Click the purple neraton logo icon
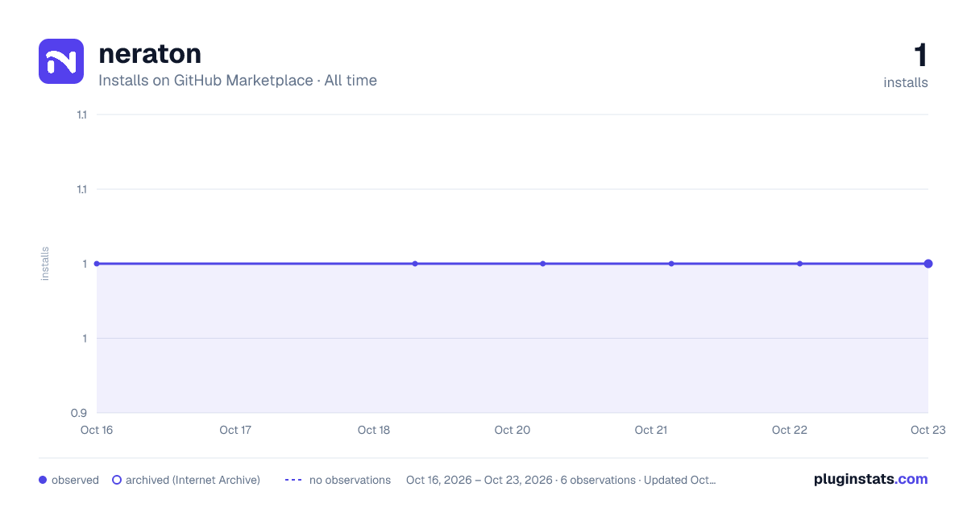 [x=61, y=61]
